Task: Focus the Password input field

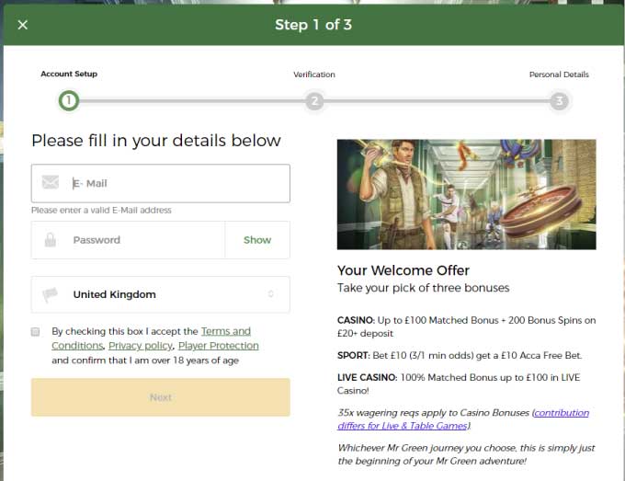Action: click(129, 240)
